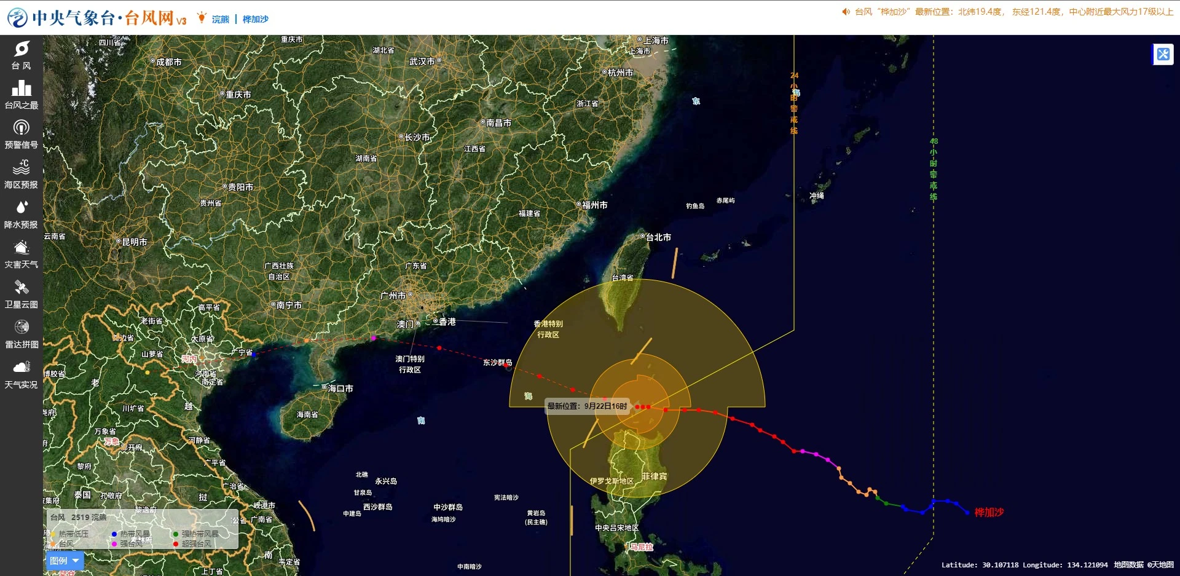Click the 台风 2519 浣熊 legend title
This screenshot has height=576, width=1180.
(x=78, y=518)
